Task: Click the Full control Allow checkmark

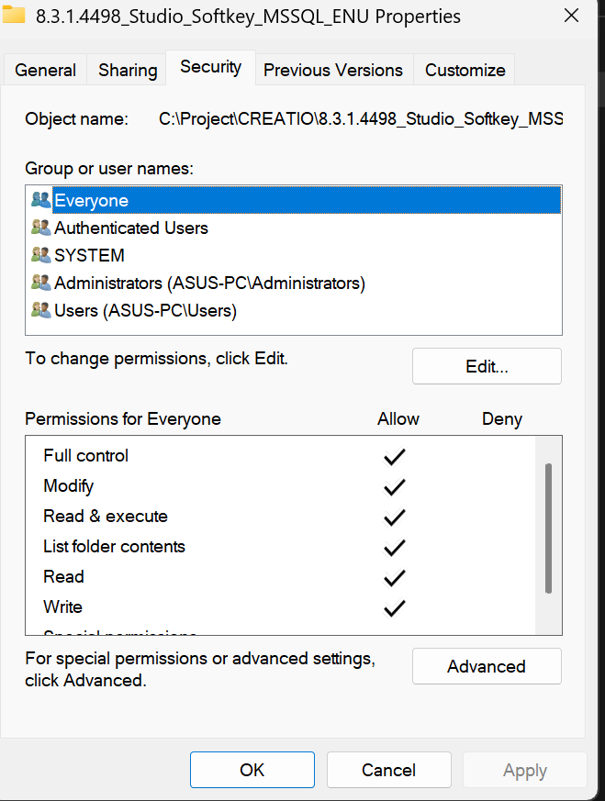Action: (x=395, y=456)
